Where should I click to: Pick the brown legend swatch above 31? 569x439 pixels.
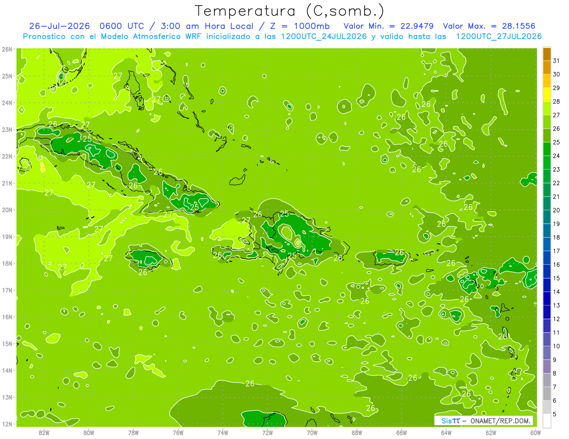click(547, 54)
